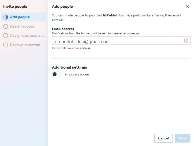Enable the Temporary access toggle
The image size is (194, 146).
[56, 74]
